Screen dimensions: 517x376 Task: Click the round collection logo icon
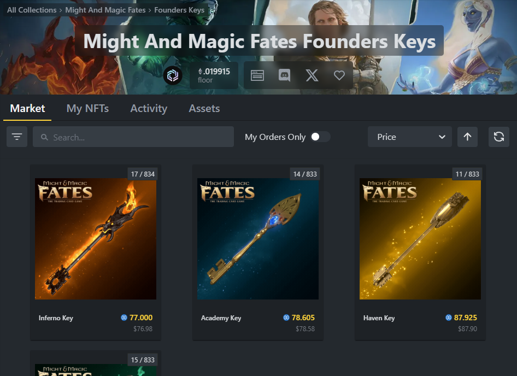pos(173,75)
